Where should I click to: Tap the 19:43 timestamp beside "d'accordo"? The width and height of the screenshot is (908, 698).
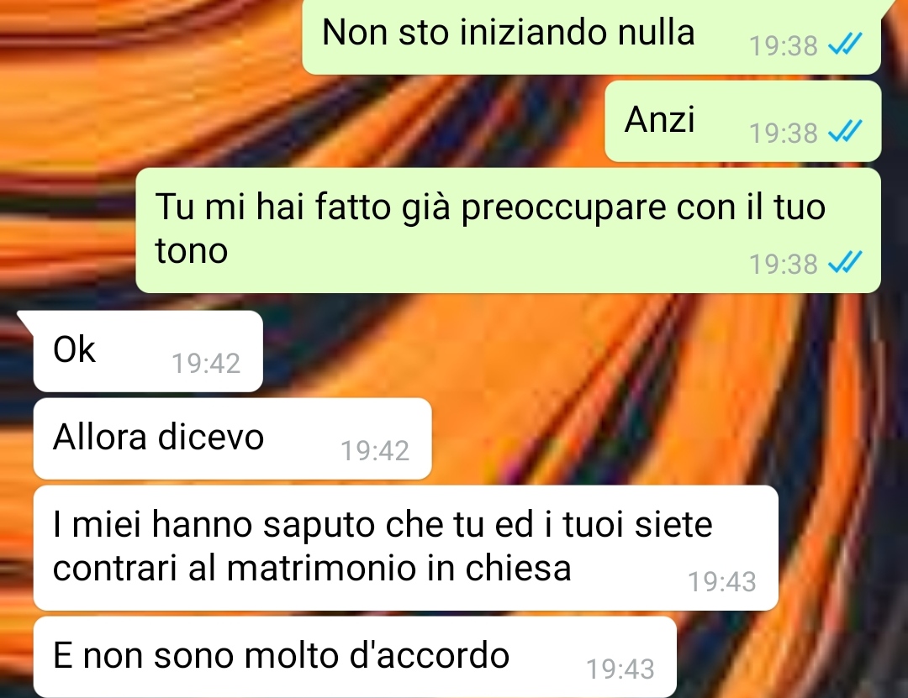tap(620, 669)
